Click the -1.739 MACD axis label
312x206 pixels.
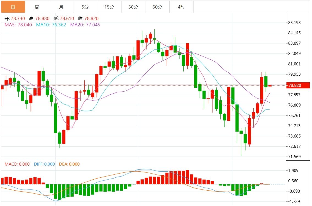[x=294, y=202]
